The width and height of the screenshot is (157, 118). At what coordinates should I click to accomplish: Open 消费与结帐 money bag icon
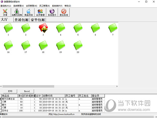tap(17, 12)
